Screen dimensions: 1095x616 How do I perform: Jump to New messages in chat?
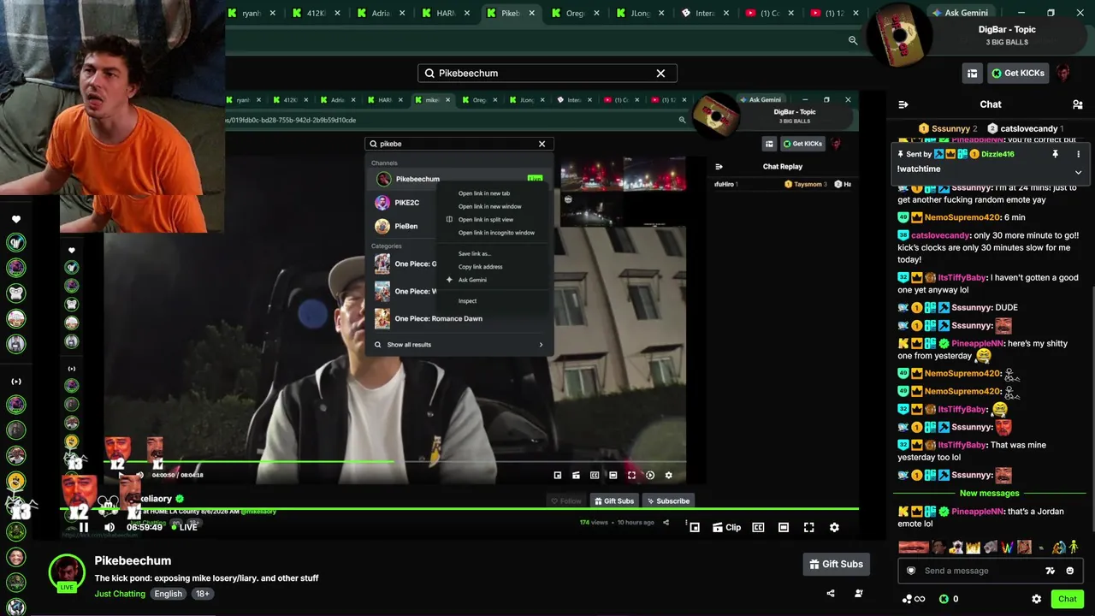coord(989,494)
